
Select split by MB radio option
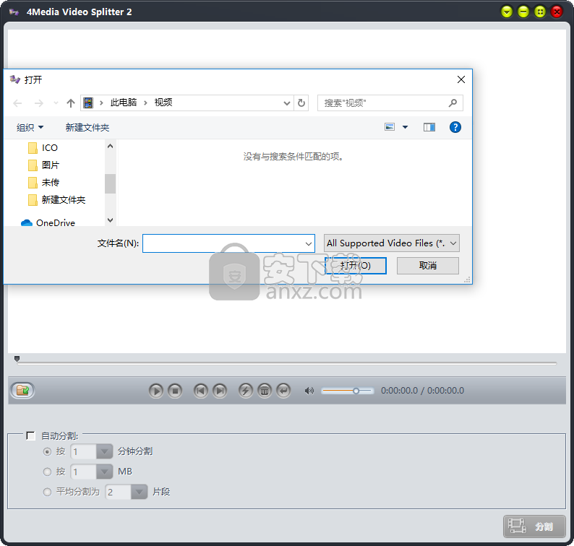(47, 472)
